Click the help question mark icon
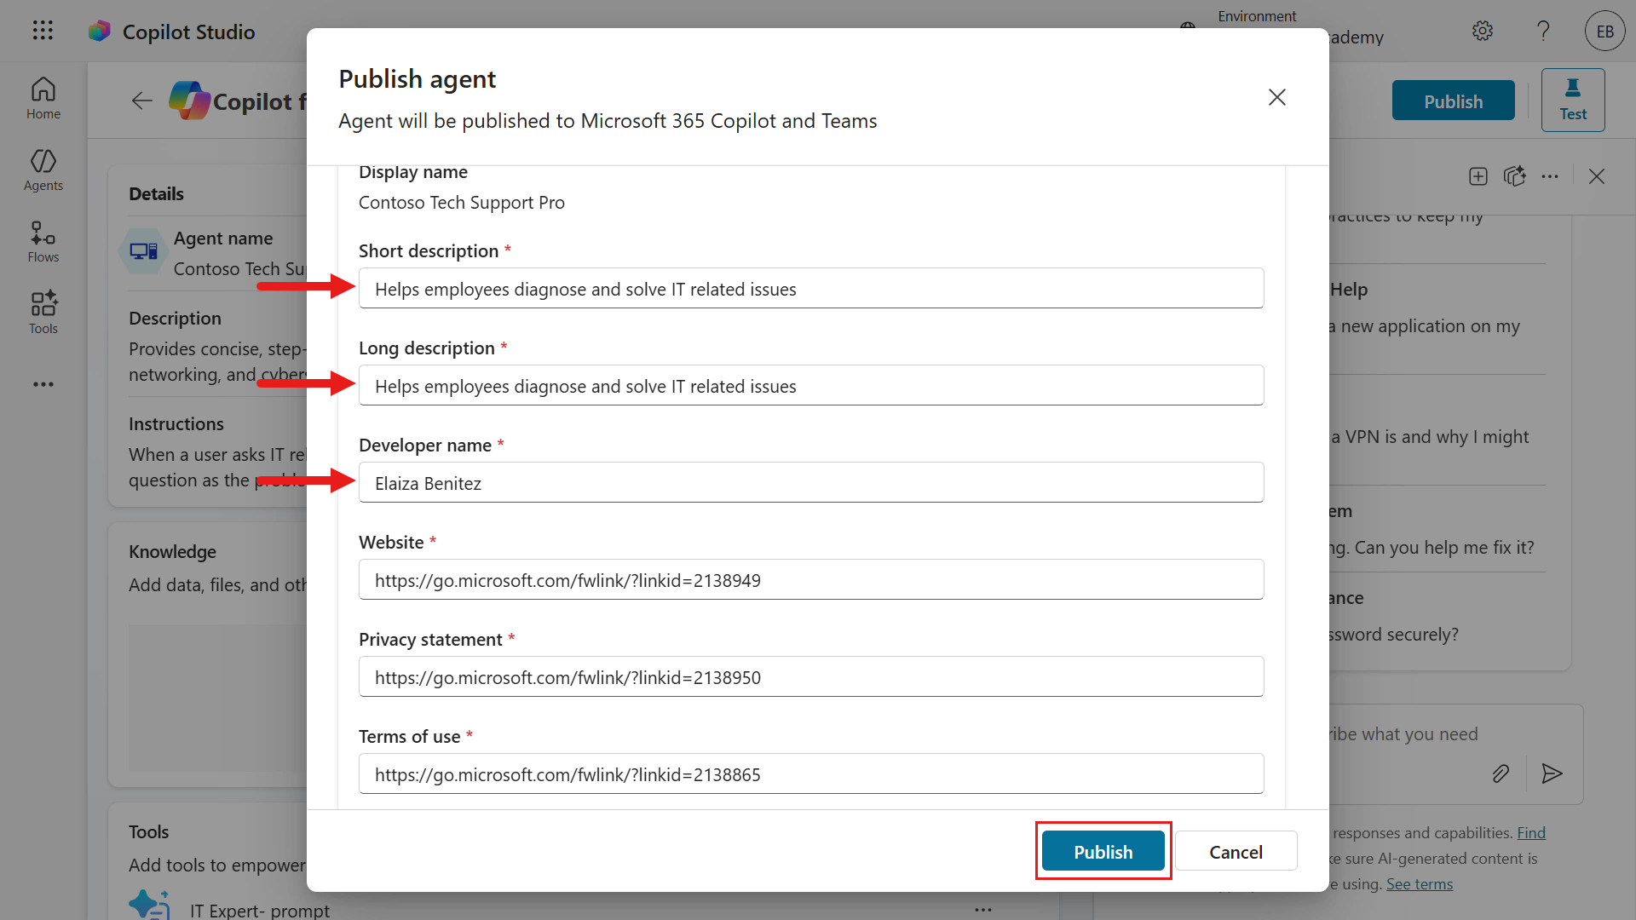Screen dimensions: 1636x920 point(1543,32)
